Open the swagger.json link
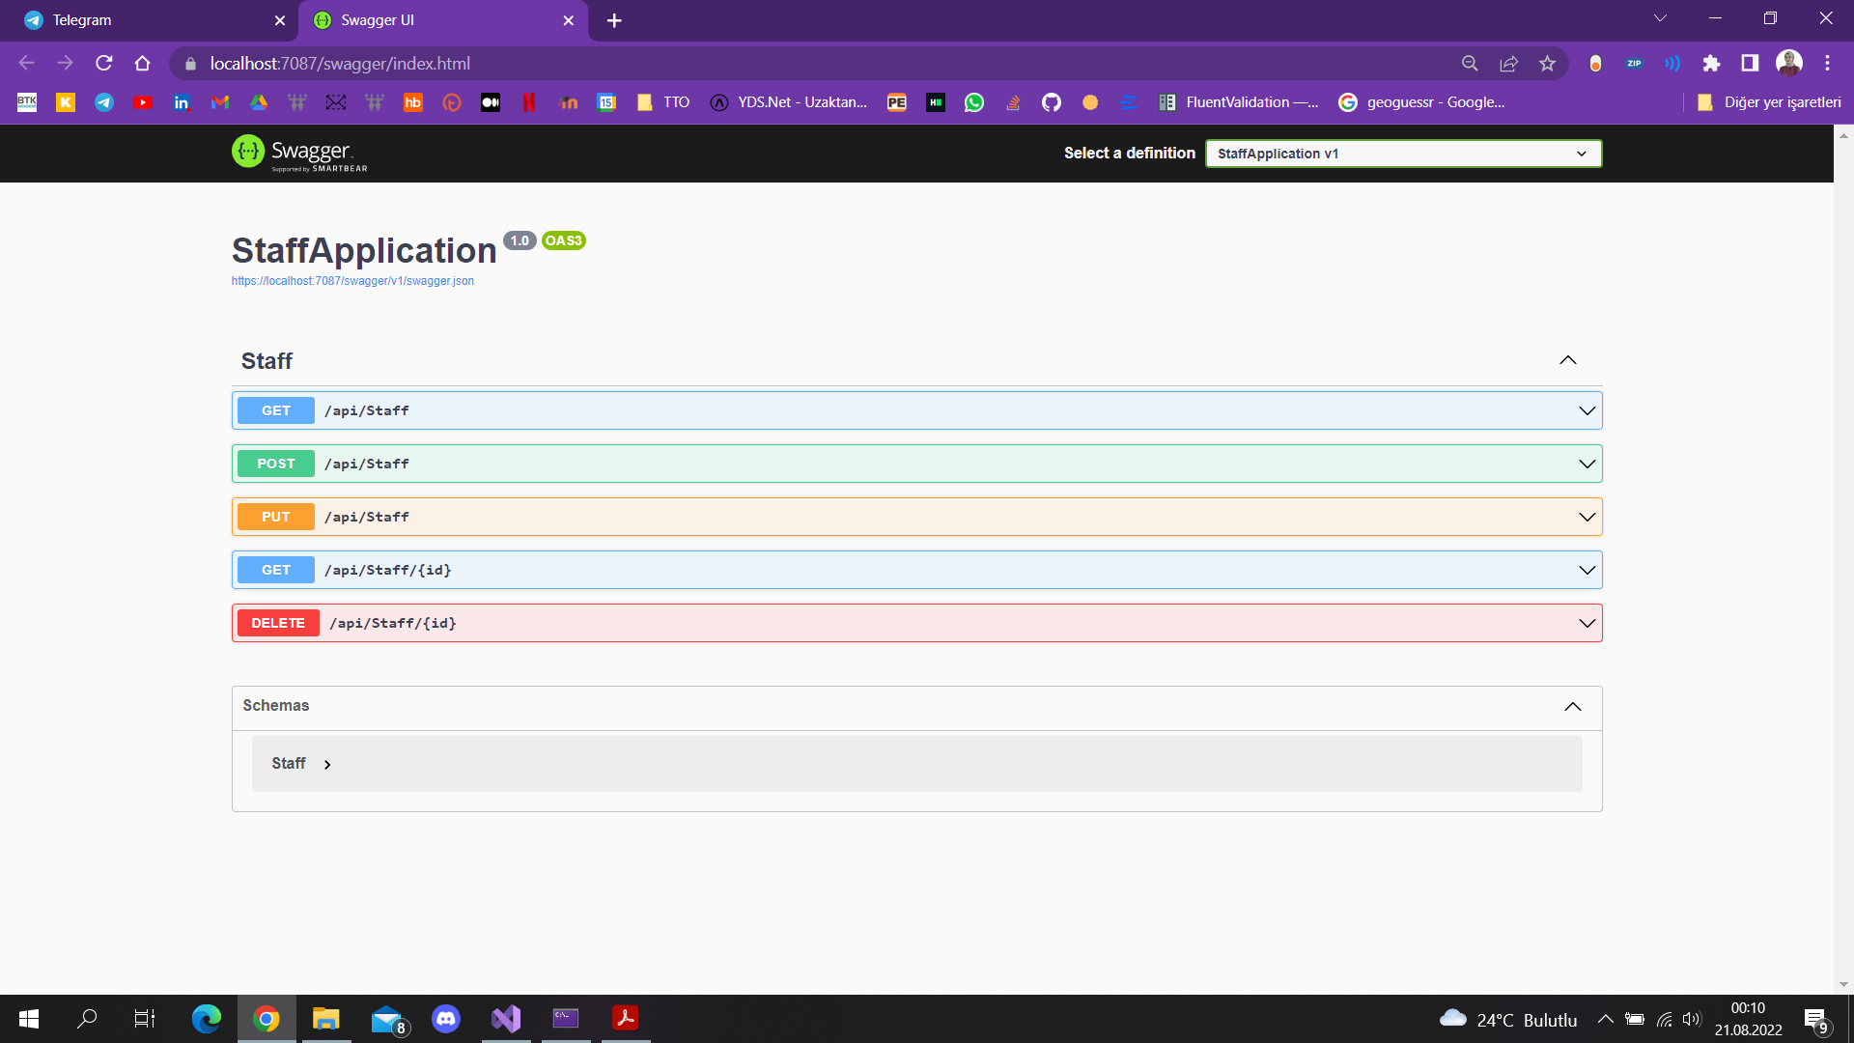The image size is (1854, 1043). click(352, 281)
